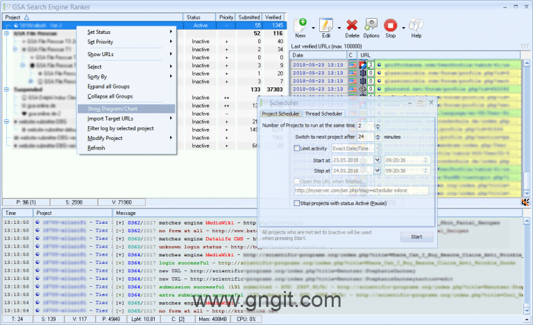Click the muted speaker icon
533x325 pixels.
(525, 202)
